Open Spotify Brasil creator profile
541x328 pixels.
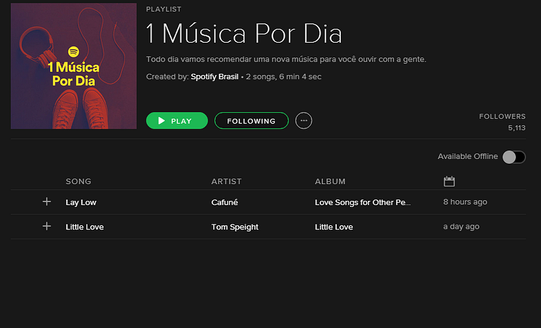(x=214, y=76)
